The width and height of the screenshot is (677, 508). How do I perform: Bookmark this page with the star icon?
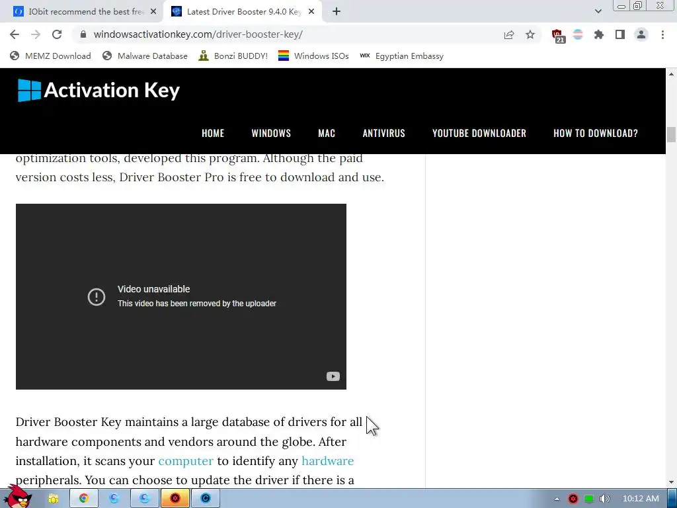[x=530, y=34]
